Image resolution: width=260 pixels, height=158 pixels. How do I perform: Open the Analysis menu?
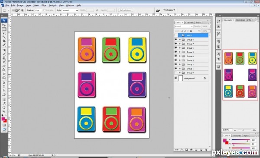[52, 6]
